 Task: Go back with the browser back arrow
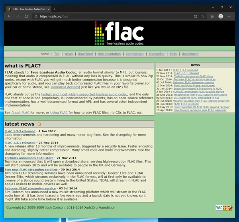click(x=9, y=16)
